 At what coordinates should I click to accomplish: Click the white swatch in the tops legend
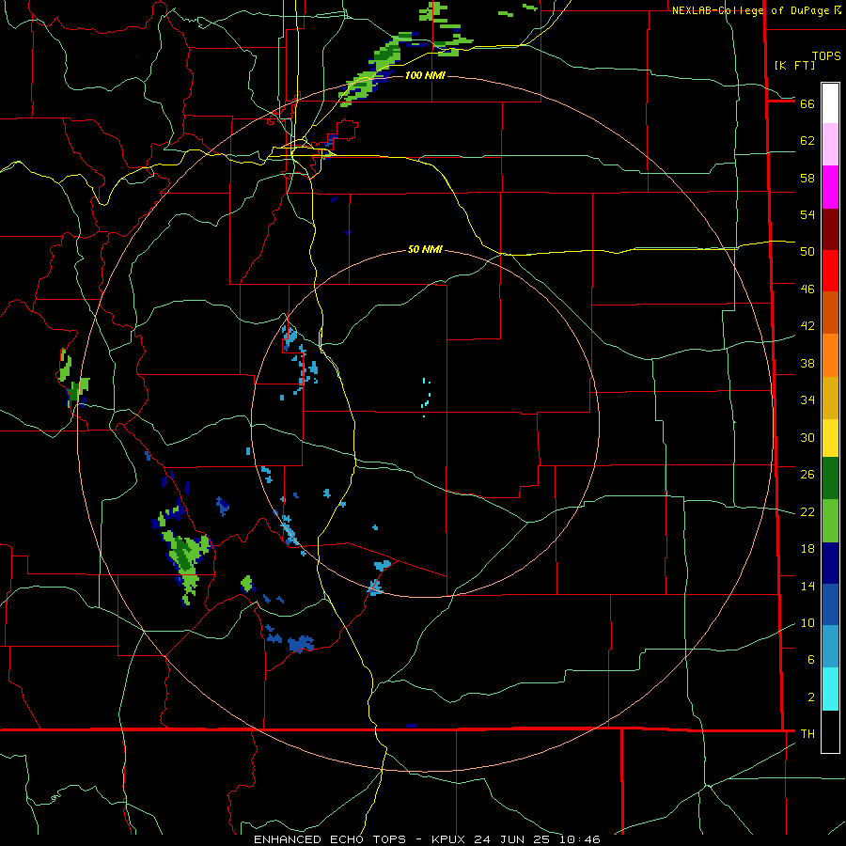point(830,103)
